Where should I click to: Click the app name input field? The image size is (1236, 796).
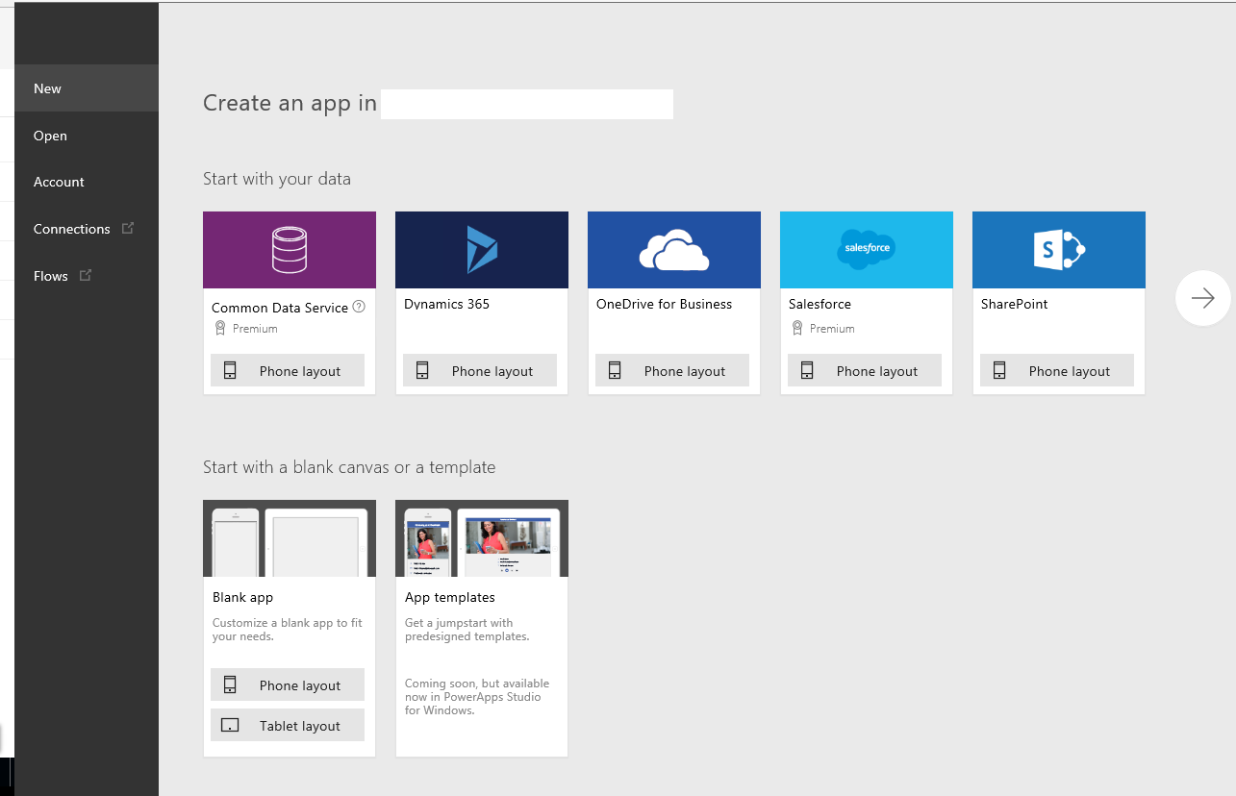pyautogui.click(x=527, y=104)
